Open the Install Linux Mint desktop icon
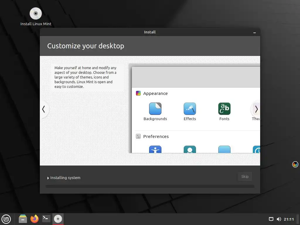The image size is (300, 225). (x=36, y=17)
